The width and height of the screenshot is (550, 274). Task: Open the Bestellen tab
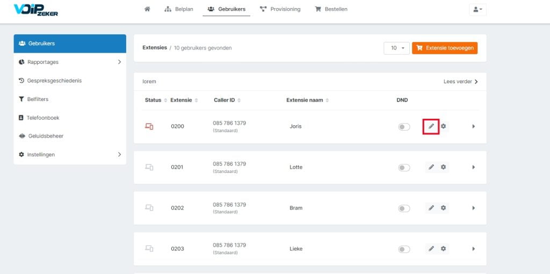click(331, 9)
